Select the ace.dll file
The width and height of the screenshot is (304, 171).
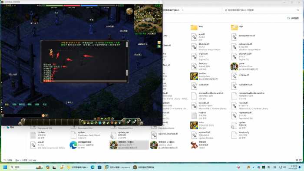click(198, 37)
